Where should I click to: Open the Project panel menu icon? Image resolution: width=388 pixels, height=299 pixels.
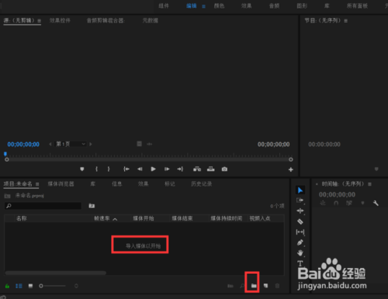pos(37,184)
